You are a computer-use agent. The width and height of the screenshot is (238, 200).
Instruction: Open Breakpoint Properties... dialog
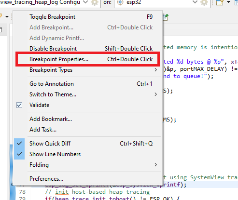click(x=88, y=59)
